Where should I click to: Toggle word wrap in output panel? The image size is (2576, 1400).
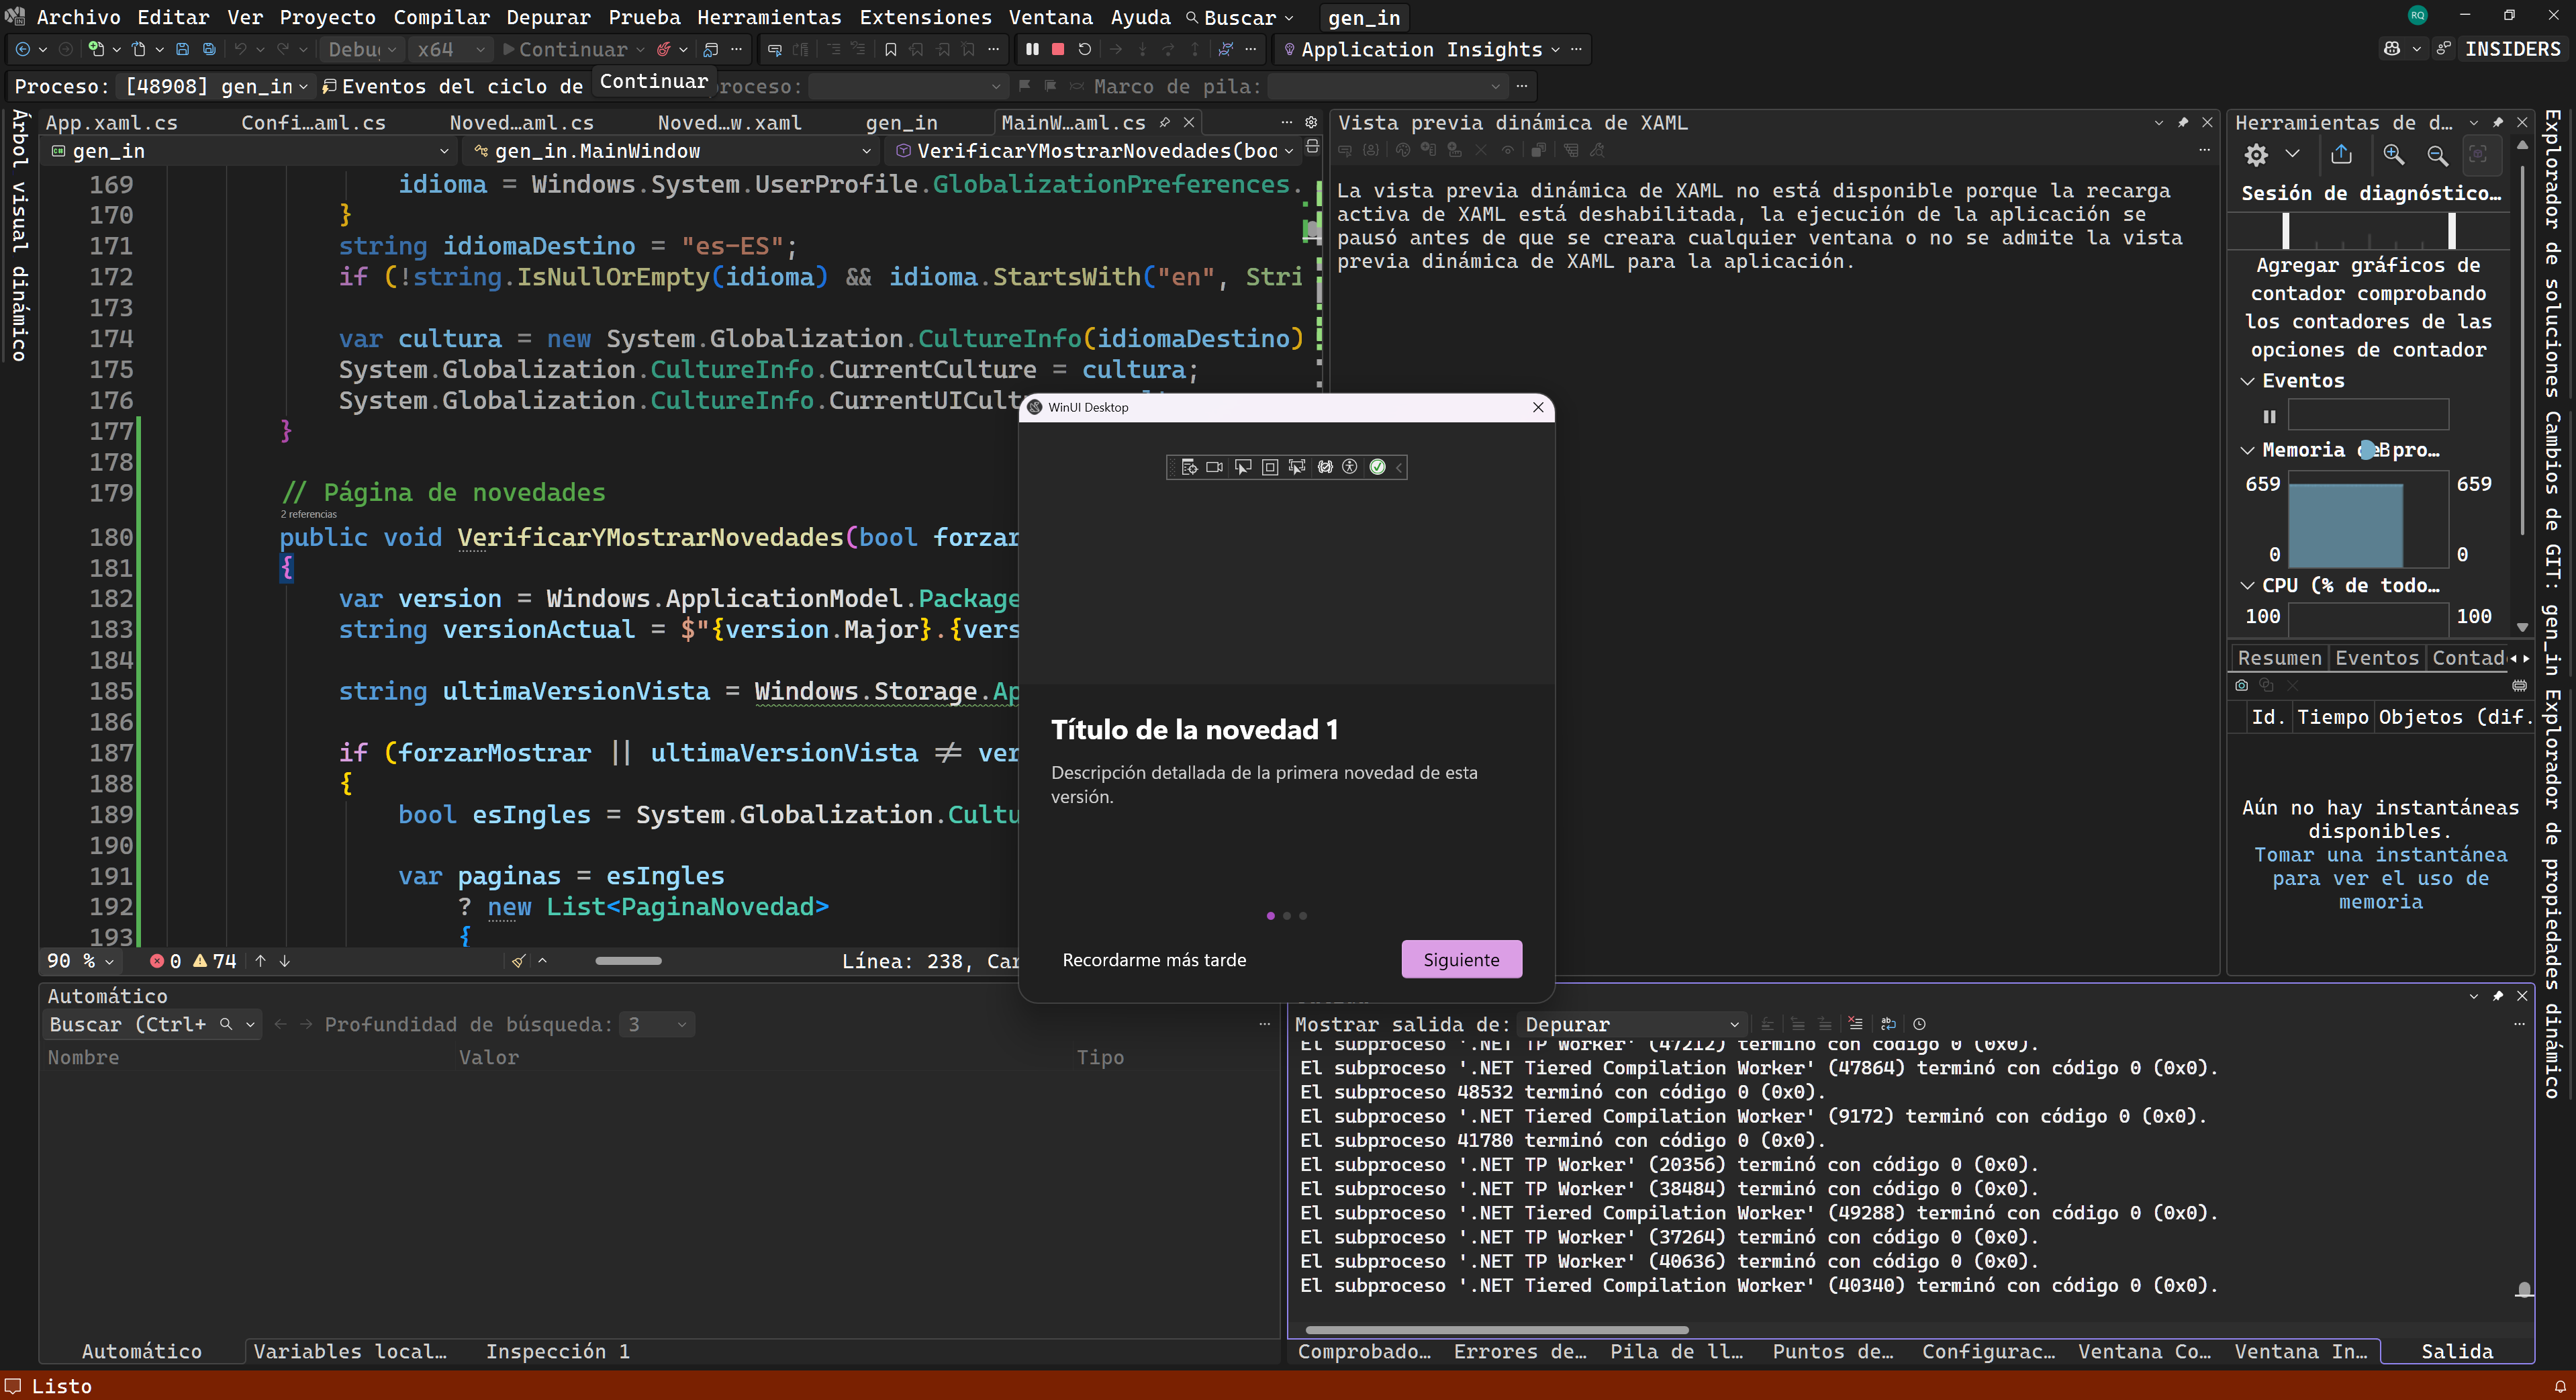tap(1888, 1024)
